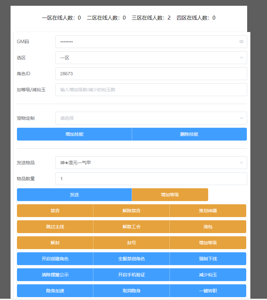
Task: Click the 一键转职 button
Action: [x=208, y=291]
